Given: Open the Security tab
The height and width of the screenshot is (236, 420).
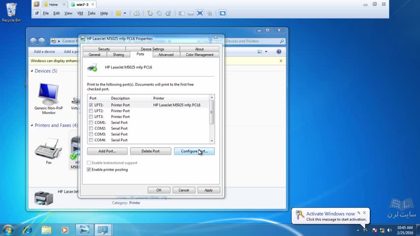Looking at the screenshot, I should click(x=104, y=49).
